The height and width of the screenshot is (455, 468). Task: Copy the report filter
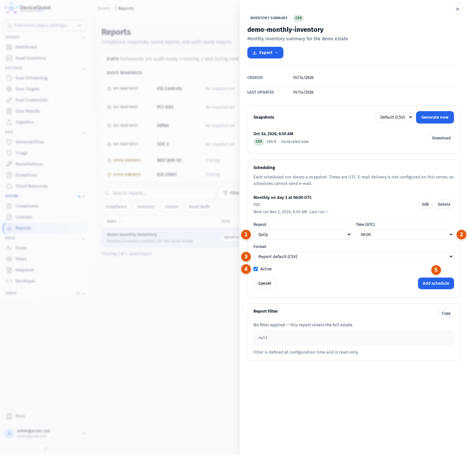click(x=446, y=313)
